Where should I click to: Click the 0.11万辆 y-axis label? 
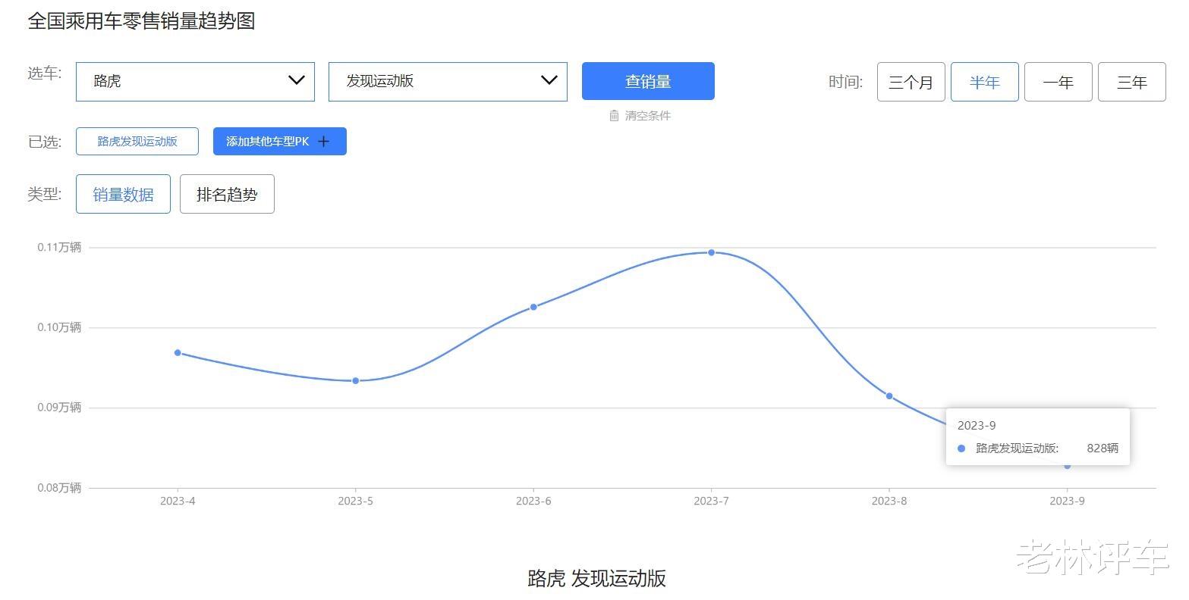[x=59, y=248]
